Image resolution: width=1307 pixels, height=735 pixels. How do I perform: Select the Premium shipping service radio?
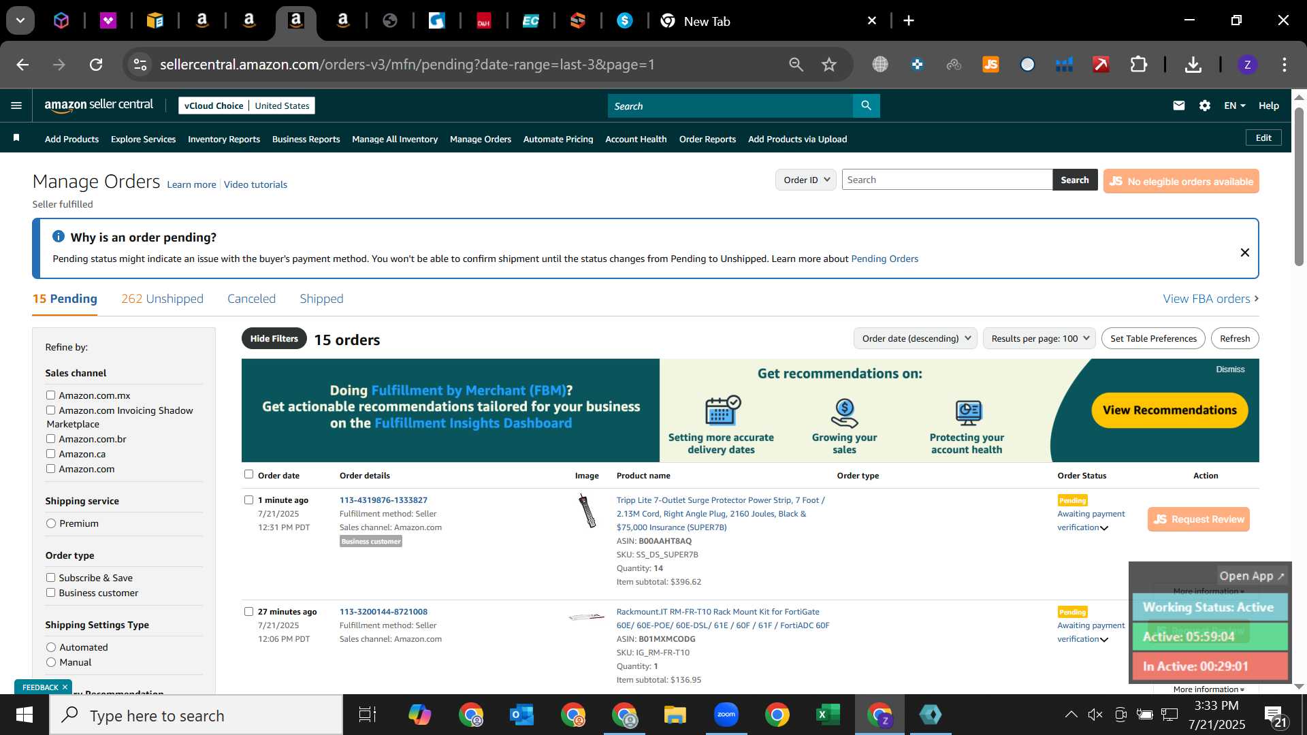click(51, 523)
